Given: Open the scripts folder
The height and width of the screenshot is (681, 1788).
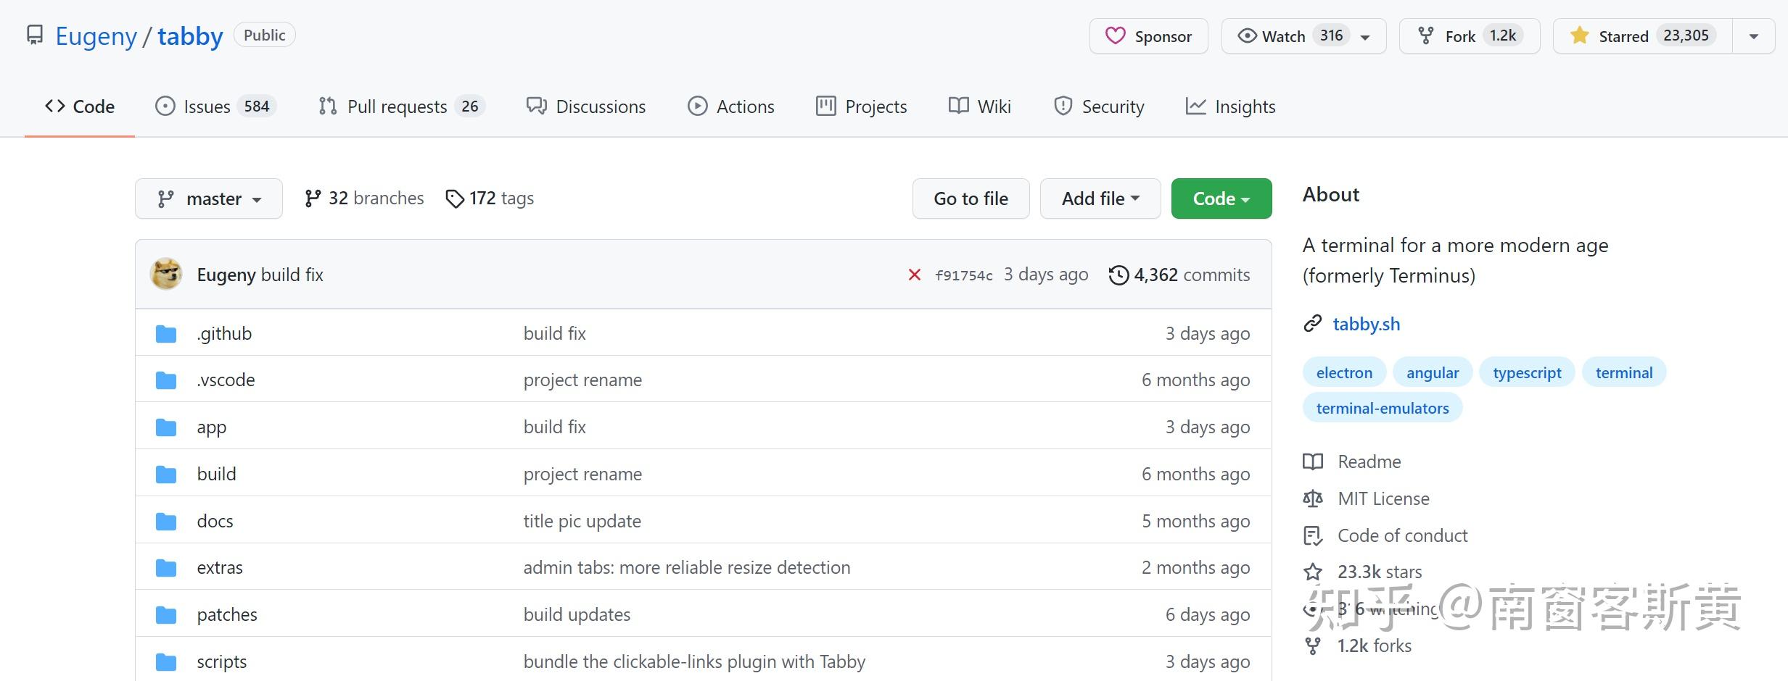Looking at the screenshot, I should coord(221,661).
